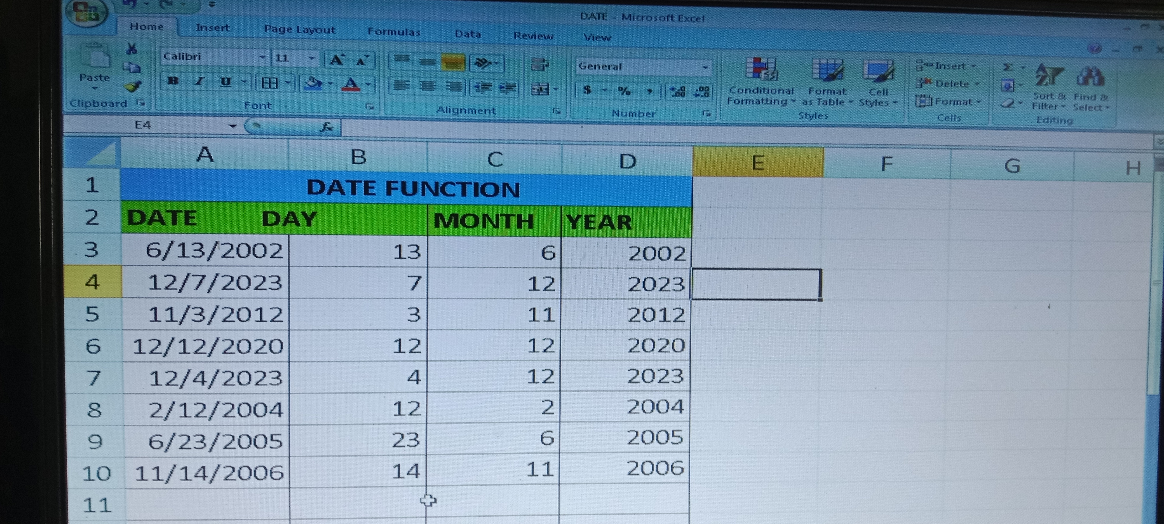Viewport: 1164px width, 524px height.
Task: Click the Cut scissors icon
Action: 132,49
